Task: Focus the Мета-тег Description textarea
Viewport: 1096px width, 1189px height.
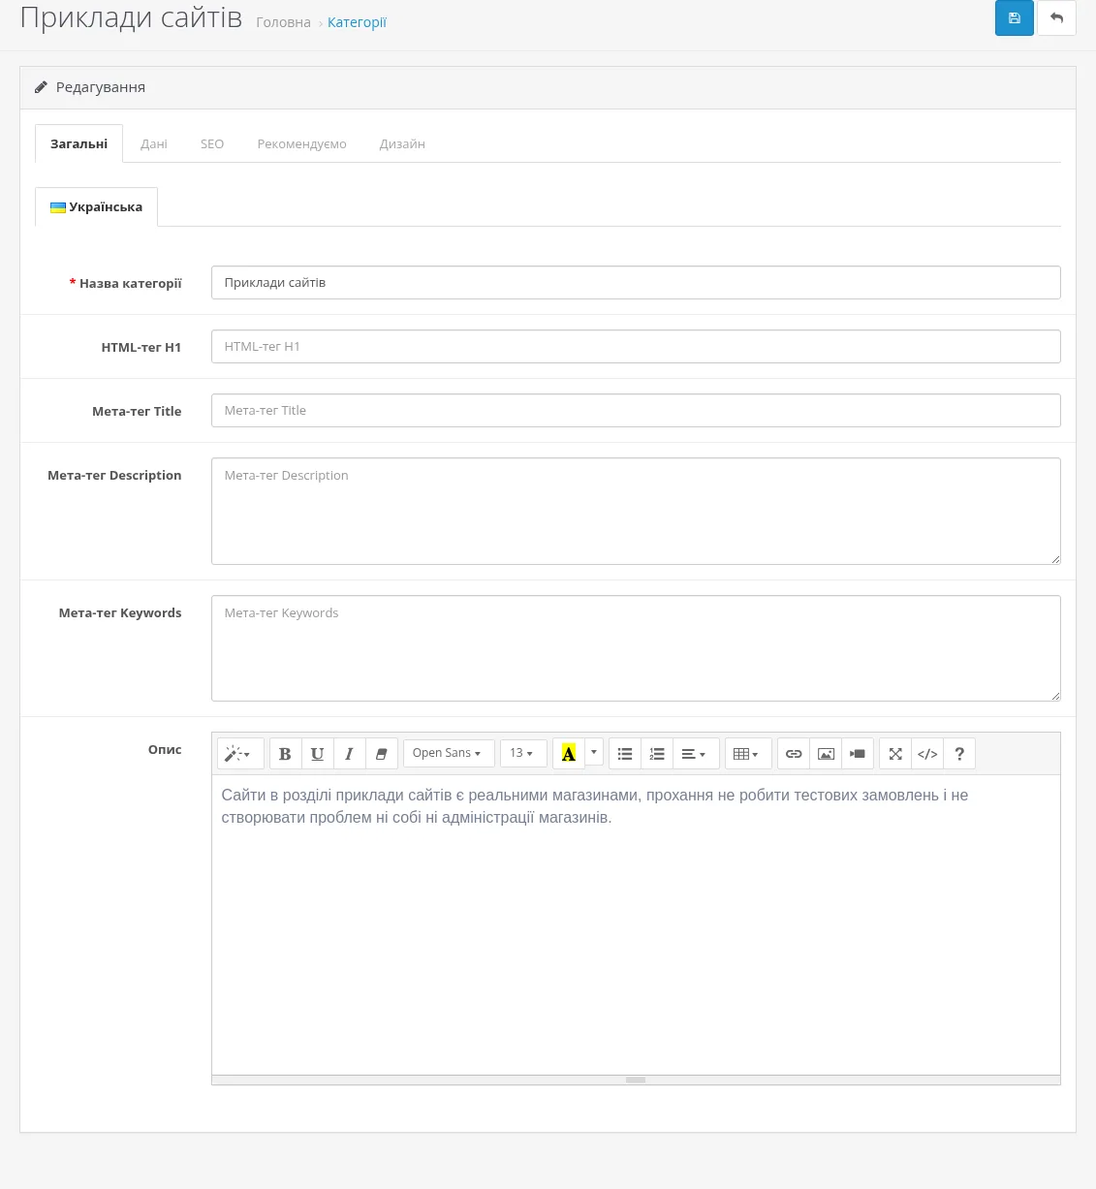Action: pyautogui.click(x=636, y=511)
